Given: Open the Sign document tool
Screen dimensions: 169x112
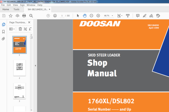Looking at the screenshot, I should pyautogui.click(x=151, y=16).
